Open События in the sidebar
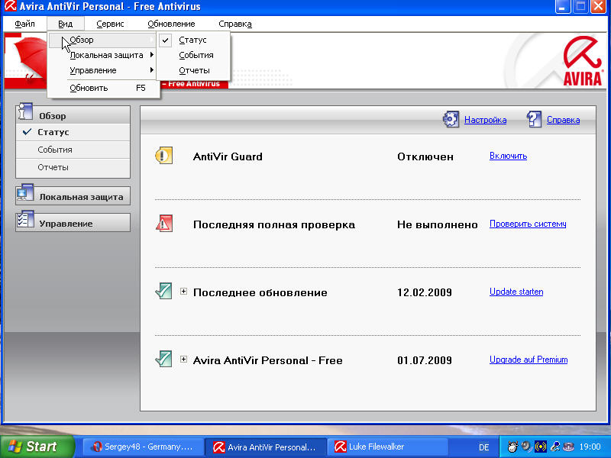The width and height of the screenshot is (611, 458). tap(73, 150)
